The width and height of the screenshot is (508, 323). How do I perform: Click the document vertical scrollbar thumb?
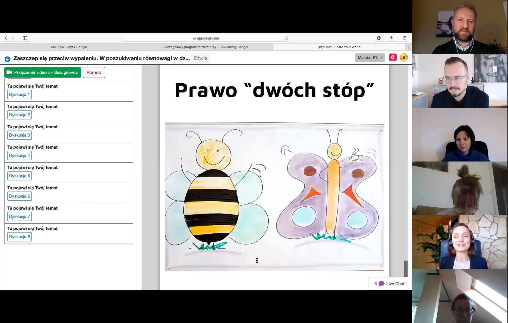[406, 268]
